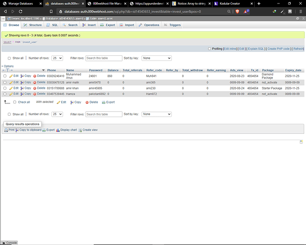Image resolution: width=306 pixels, height=245 pixels.
Task: Open the Brave shields lion icon
Action: point(237,12)
